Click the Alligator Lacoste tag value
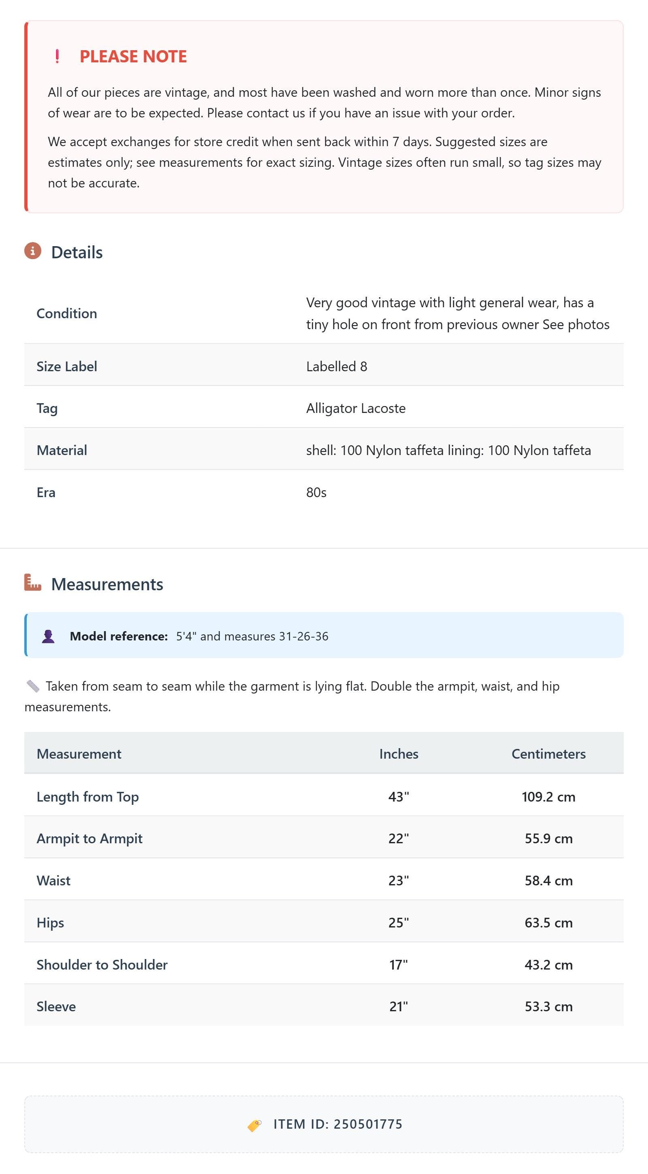 [x=356, y=408]
